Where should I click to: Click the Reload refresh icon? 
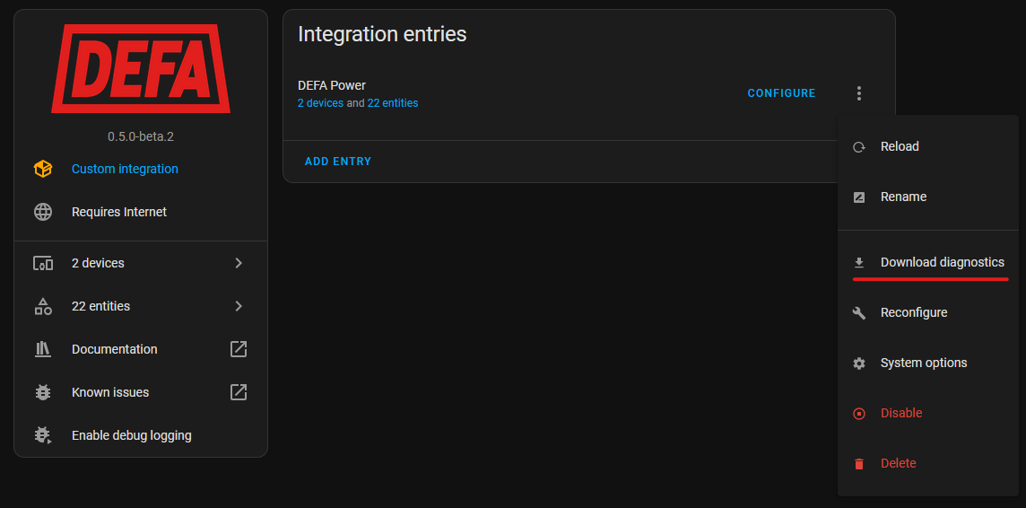(859, 147)
